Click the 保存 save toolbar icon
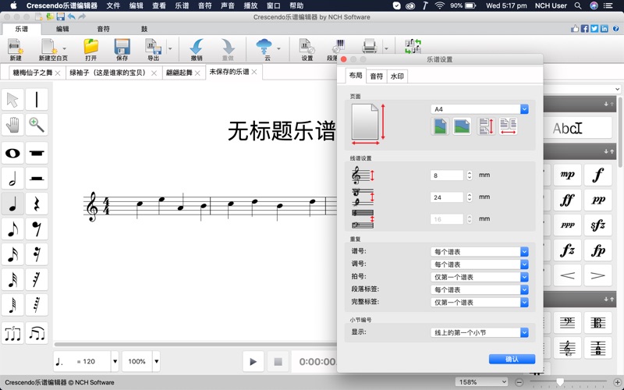Viewport: 624px width, 390px height. [122, 49]
